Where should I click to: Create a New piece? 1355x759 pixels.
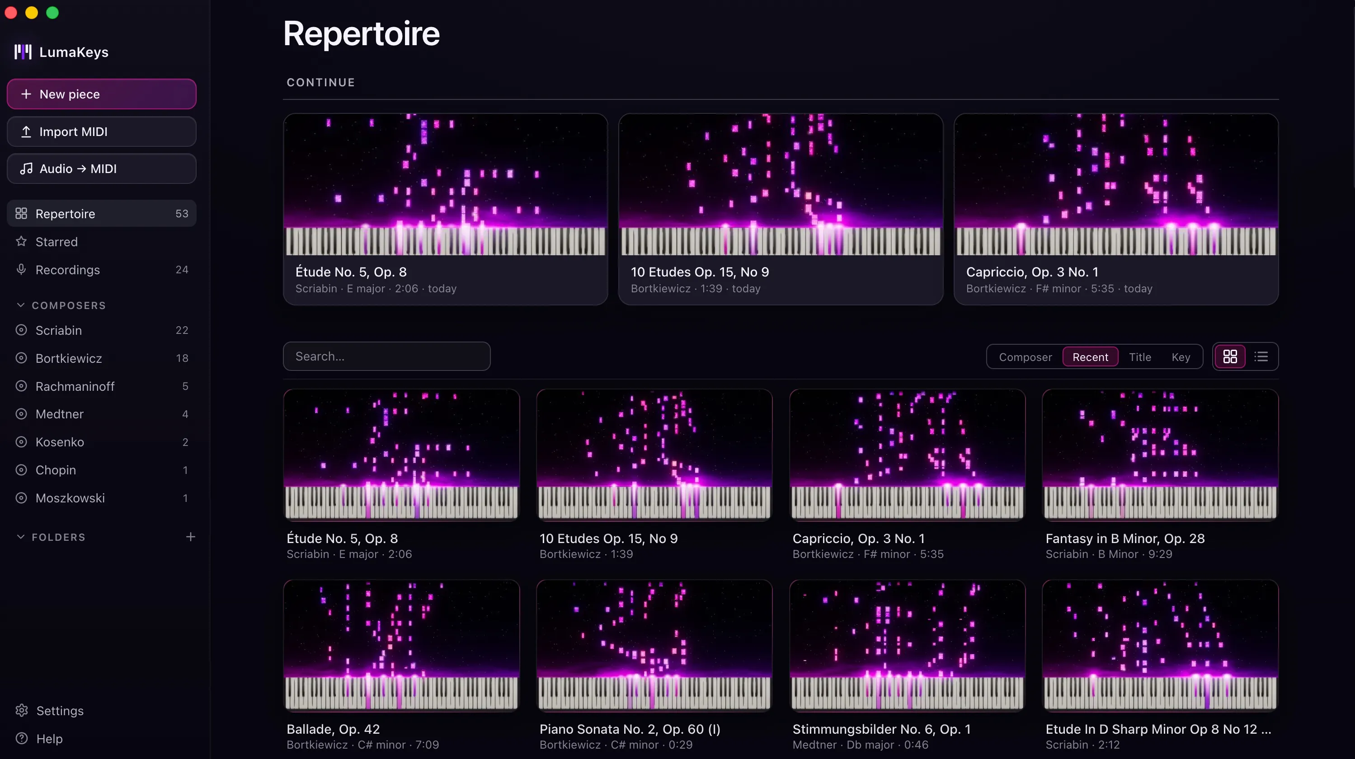[x=102, y=94]
